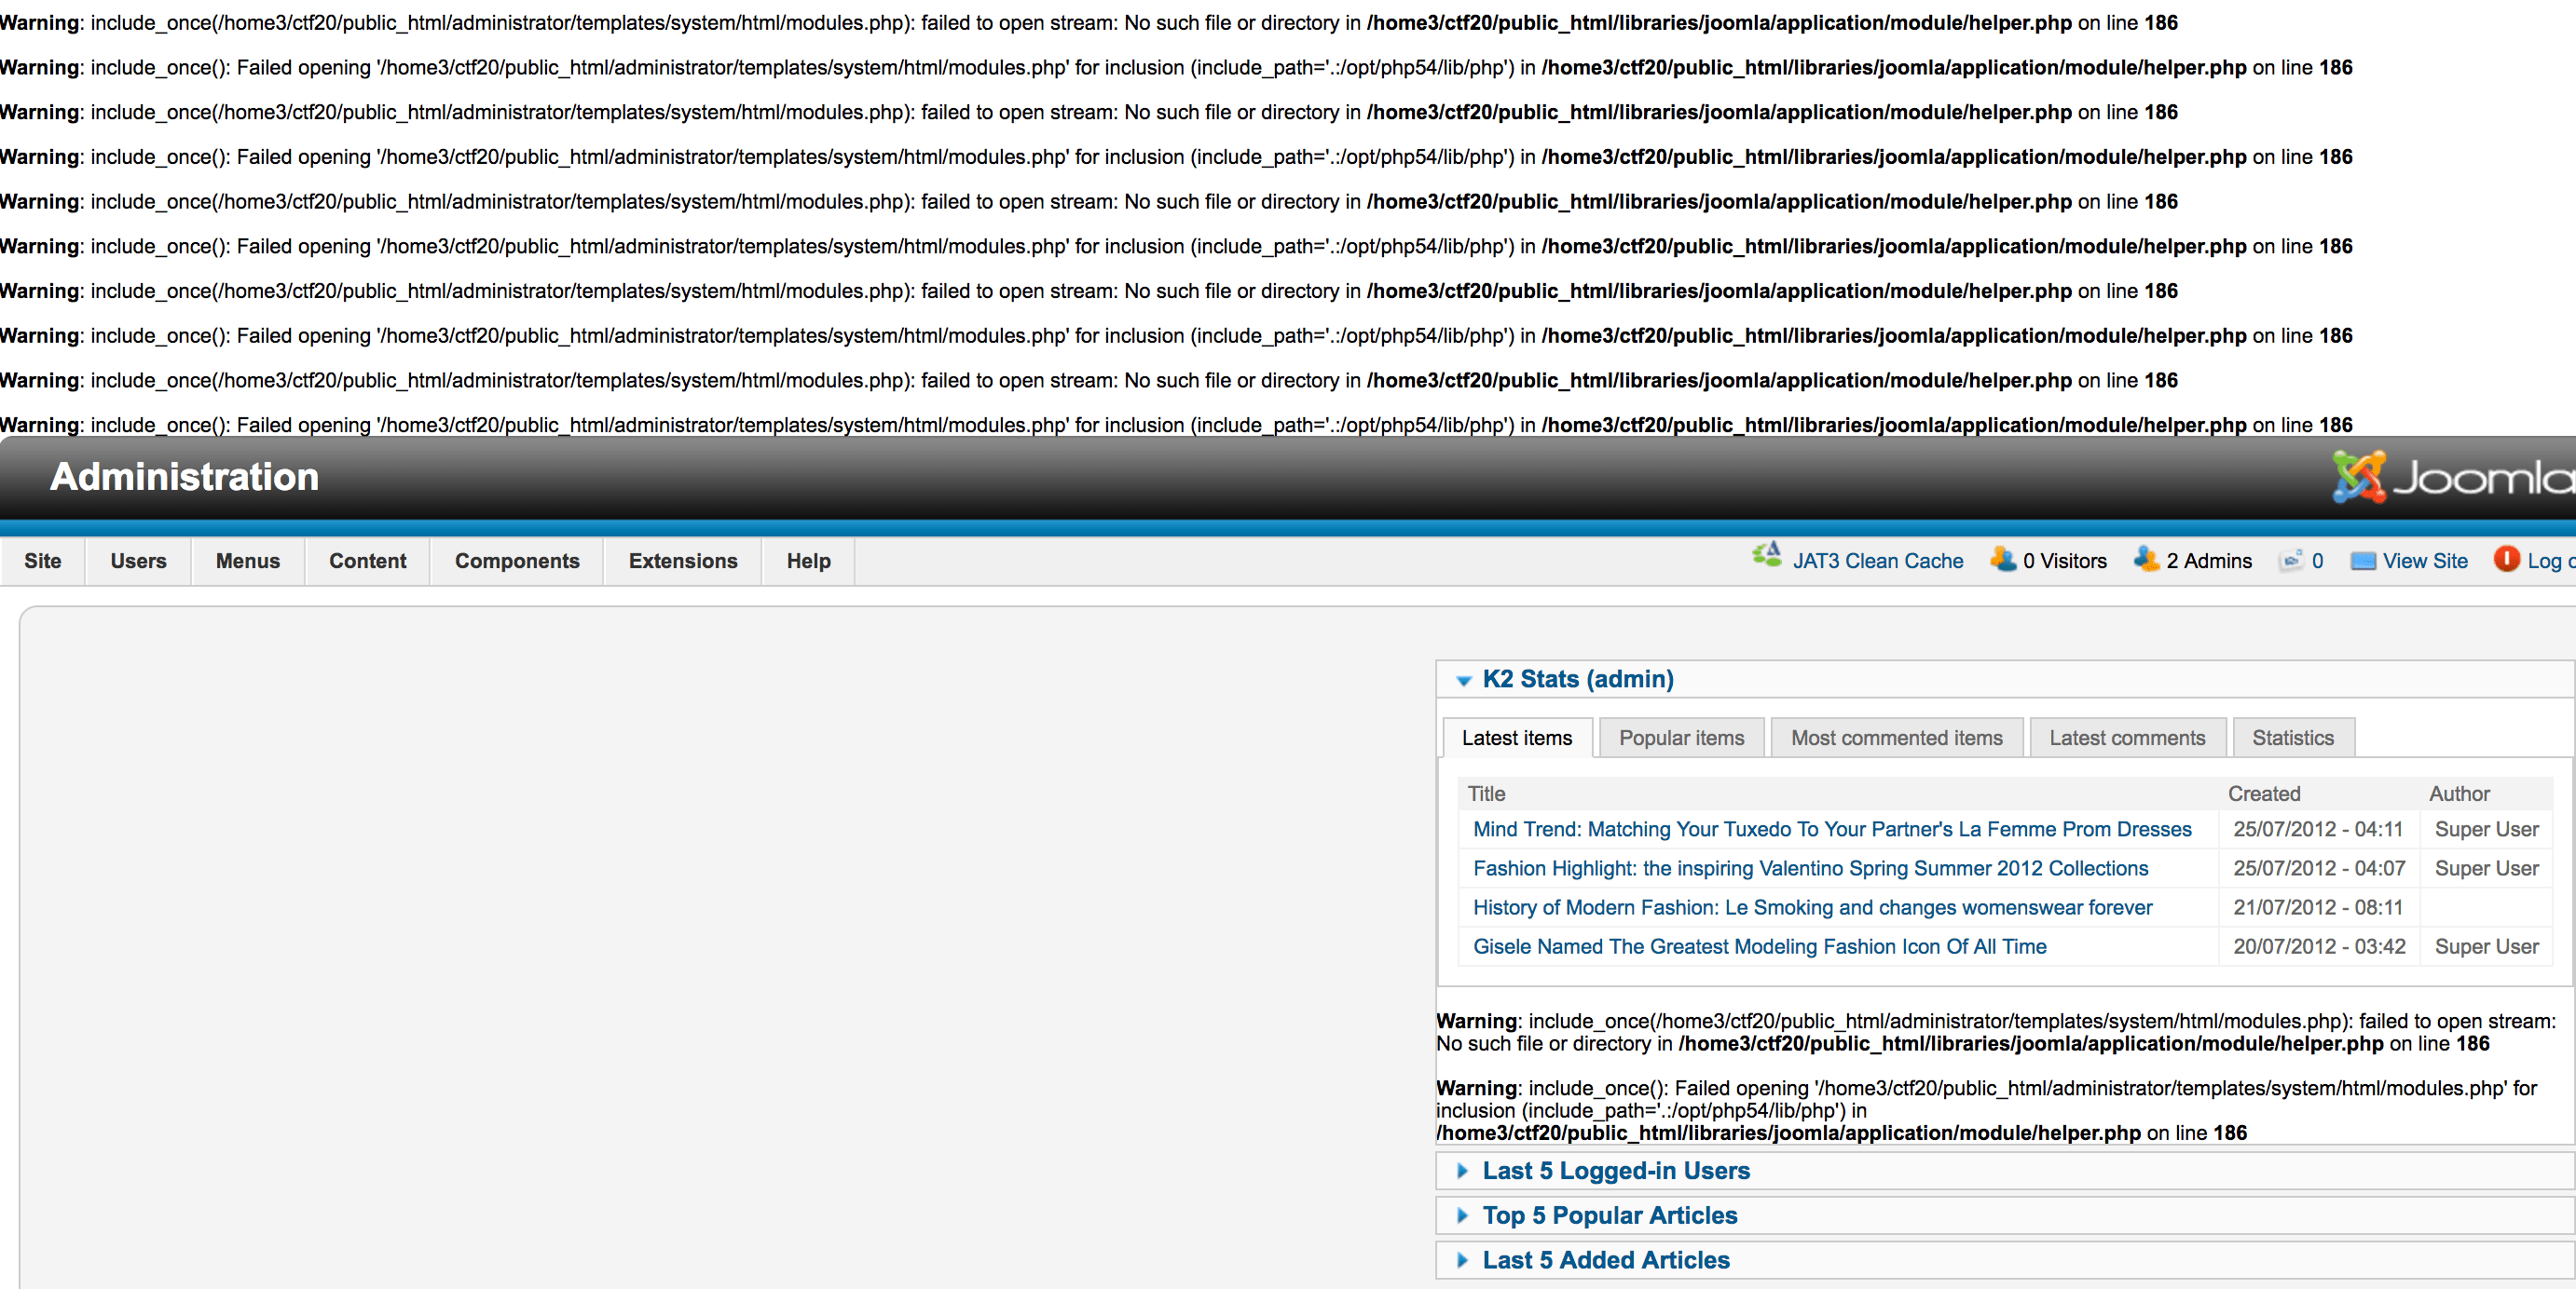2576x1289 pixels.
Task: Open the Extensions menu
Action: [x=682, y=561]
